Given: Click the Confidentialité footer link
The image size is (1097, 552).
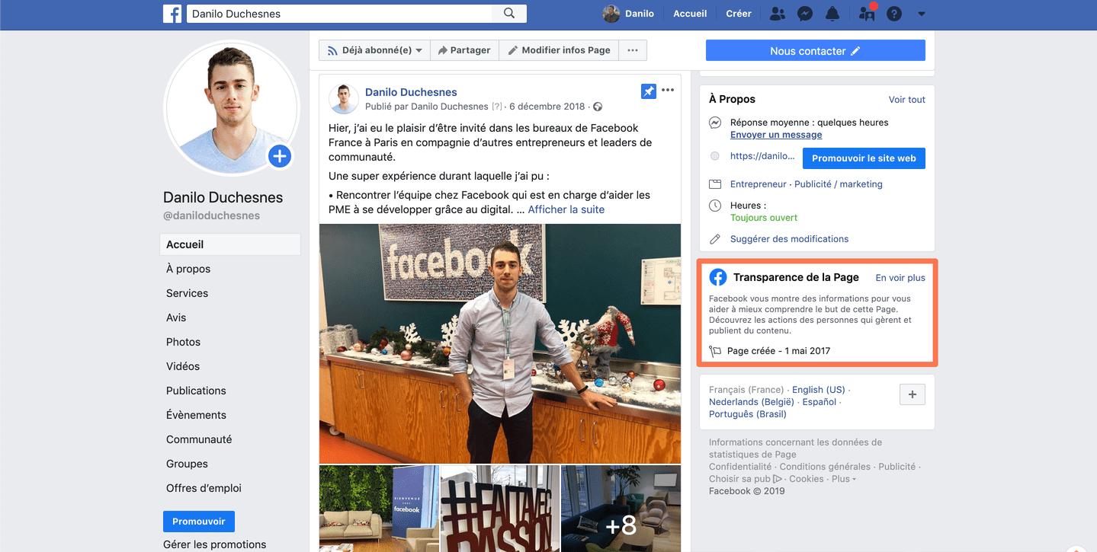Looking at the screenshot, I should click(740, 467).
